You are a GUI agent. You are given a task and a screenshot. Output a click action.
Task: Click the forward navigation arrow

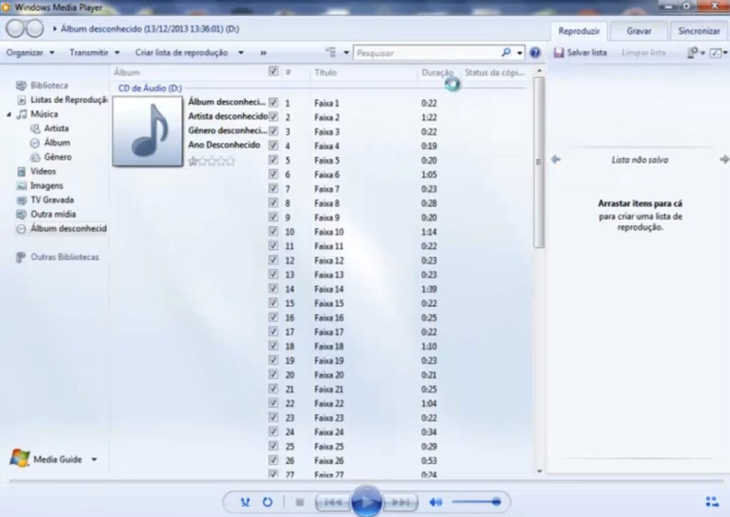click(x=35, y=28)
